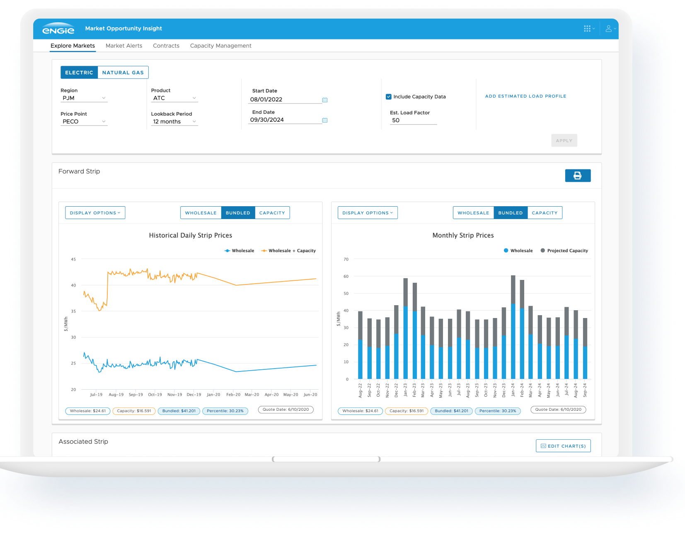
Task: Open the Start Date calendar picker icon
Action: [x=325, y=100]
